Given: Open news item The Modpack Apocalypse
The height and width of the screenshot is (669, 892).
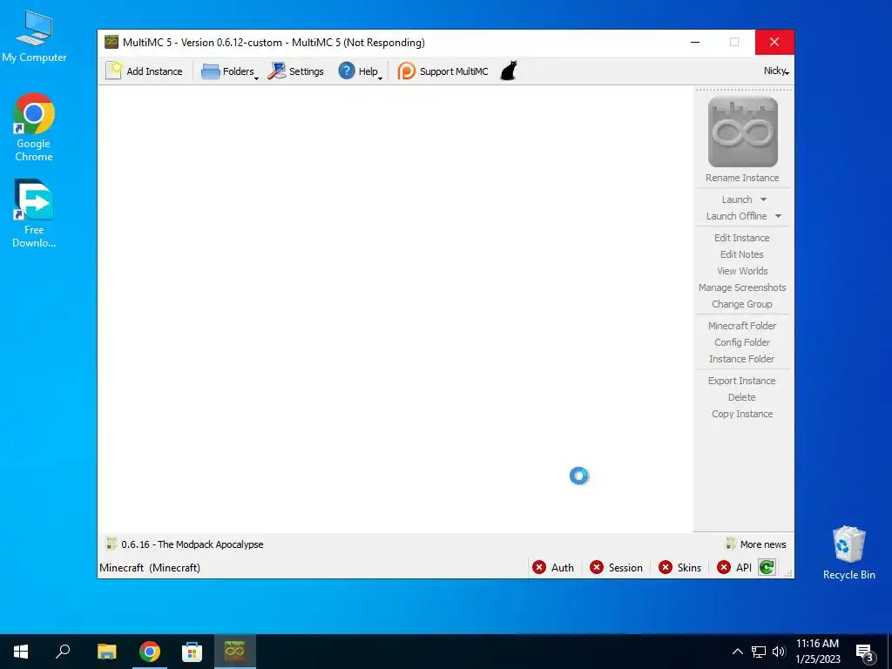Looking at the screenshot, I should click(192, 544).
